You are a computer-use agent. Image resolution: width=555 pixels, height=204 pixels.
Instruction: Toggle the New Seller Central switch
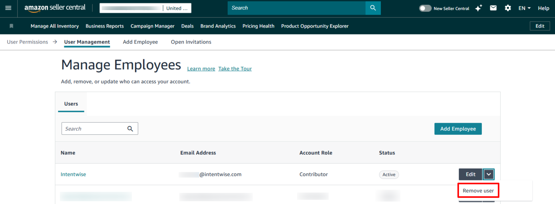tap(425, 8)
